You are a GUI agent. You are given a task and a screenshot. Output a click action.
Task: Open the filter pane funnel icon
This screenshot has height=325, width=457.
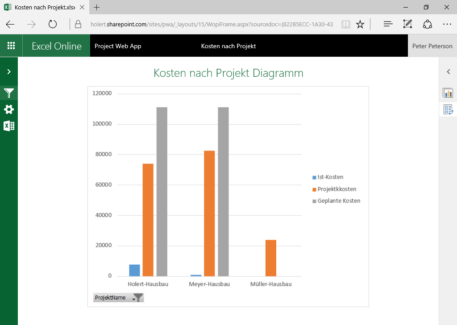pos(9,93)
